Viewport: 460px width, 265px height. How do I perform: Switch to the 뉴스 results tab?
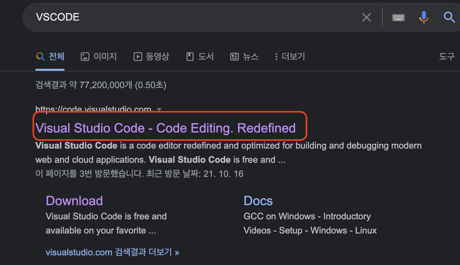(x=244, y=57)
